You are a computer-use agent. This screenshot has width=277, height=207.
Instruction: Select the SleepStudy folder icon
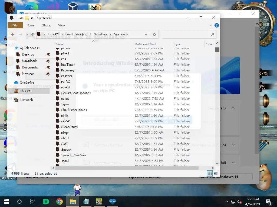57,127
